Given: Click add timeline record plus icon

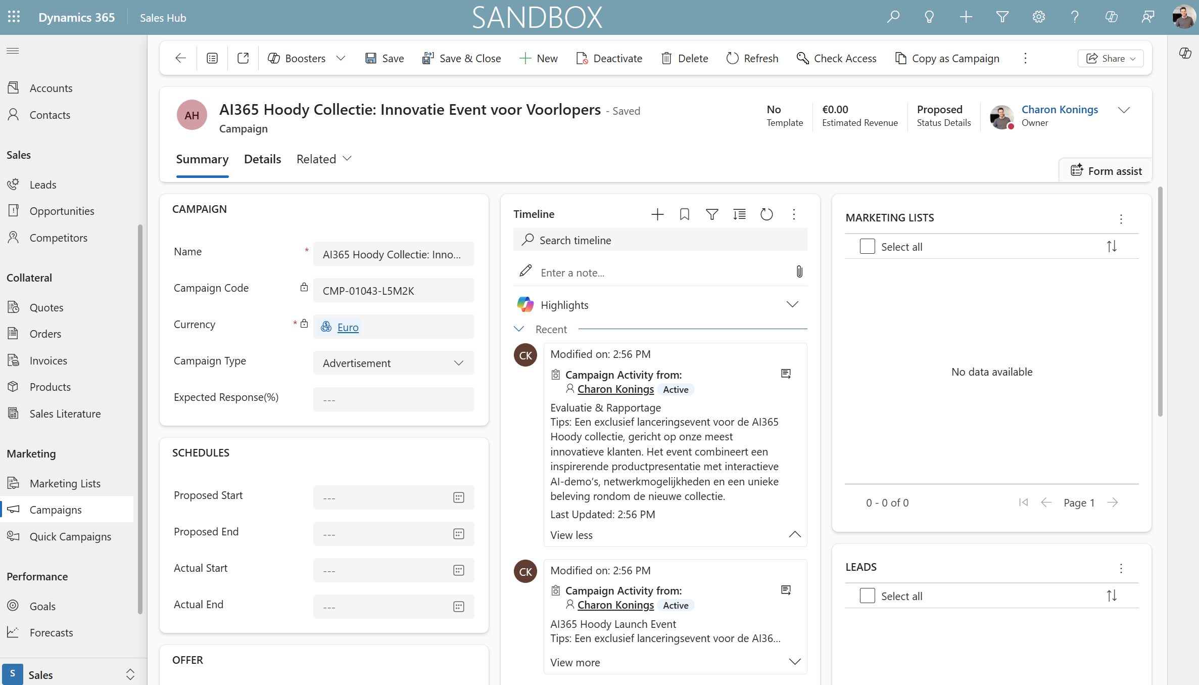Looking at the screenshot, I should pyautogui.click(x=657, y=214).
